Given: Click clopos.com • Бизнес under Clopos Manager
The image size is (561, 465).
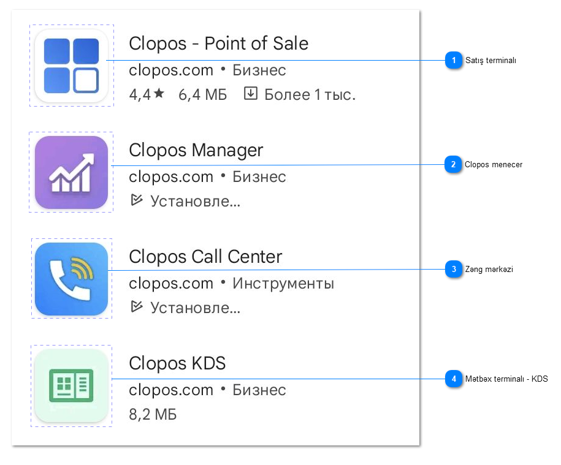Looking at the screenshot, I should (x=207, y=176).
